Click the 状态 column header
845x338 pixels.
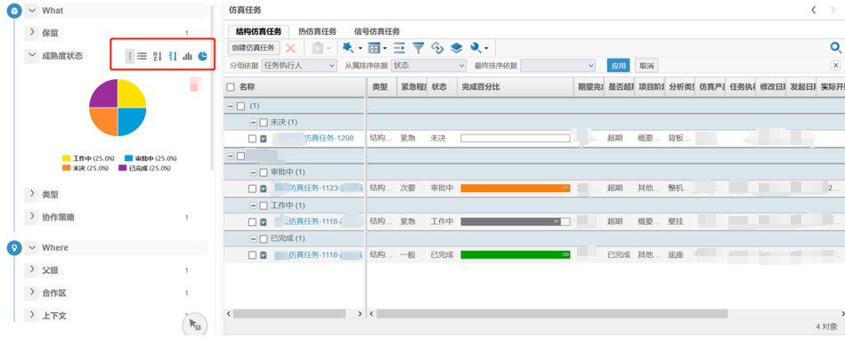click(442, 86)
